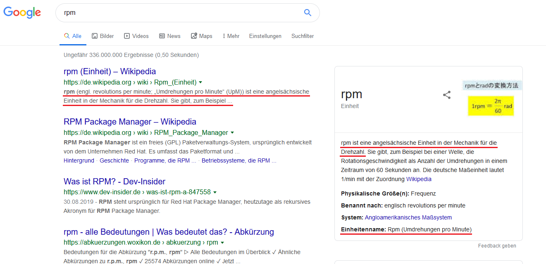Click the Maps tab pin icon
546x264 pixels.
point(194,36)
